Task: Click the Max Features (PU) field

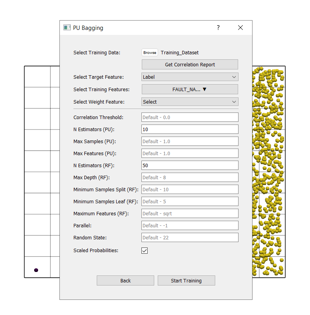Action: pos(190,154)
